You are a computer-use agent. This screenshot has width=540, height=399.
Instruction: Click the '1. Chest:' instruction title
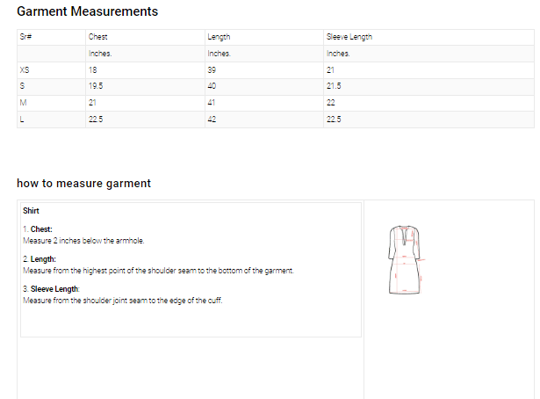point(38,229)
